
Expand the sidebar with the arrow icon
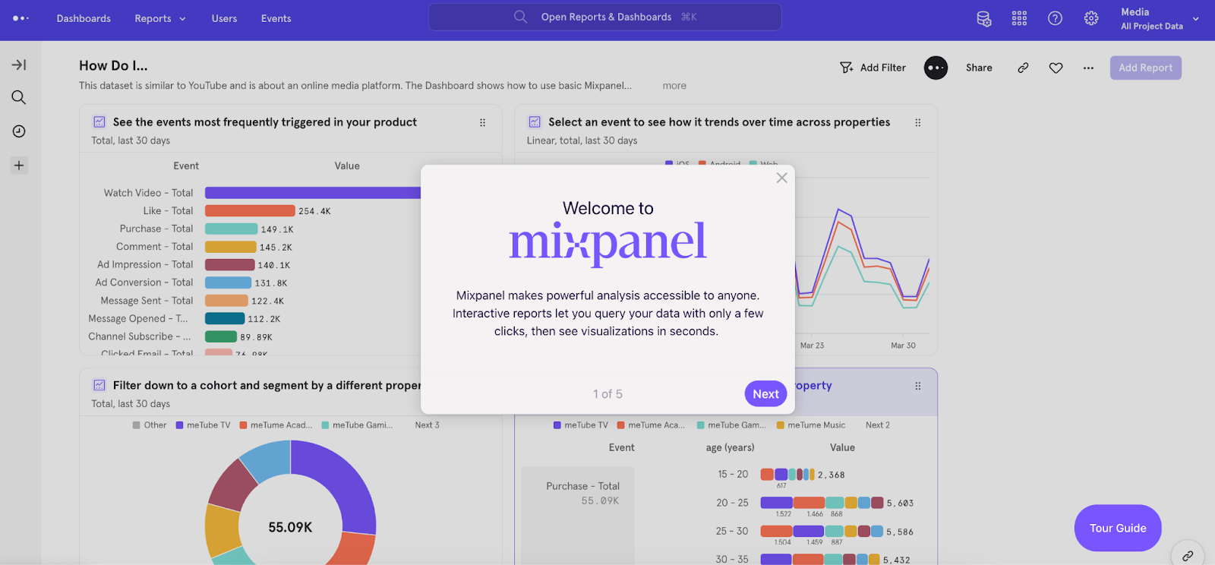[x=19, y=65]
